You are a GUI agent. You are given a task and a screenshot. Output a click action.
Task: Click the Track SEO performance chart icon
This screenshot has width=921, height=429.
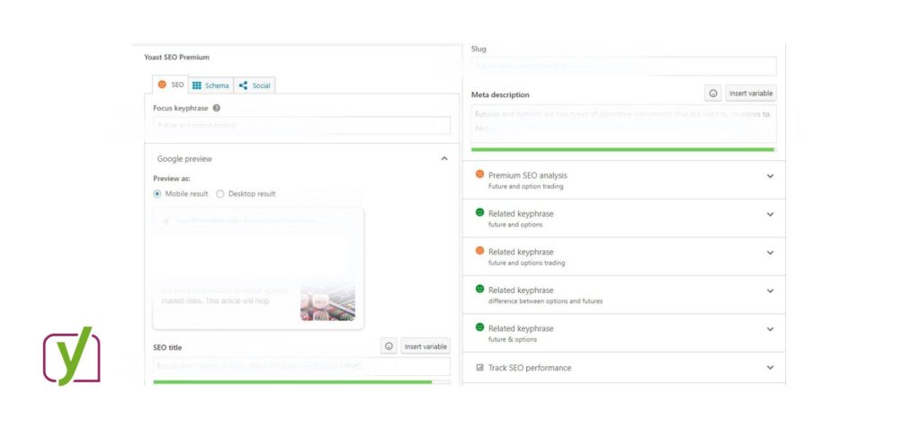479,367
